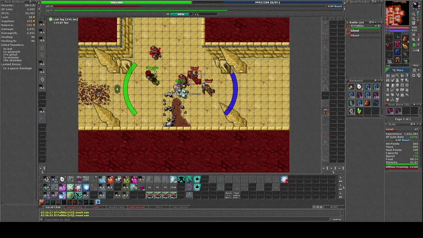Click the trophy icon in control buttons
423x238 pixels.
[x=402, y=80]
